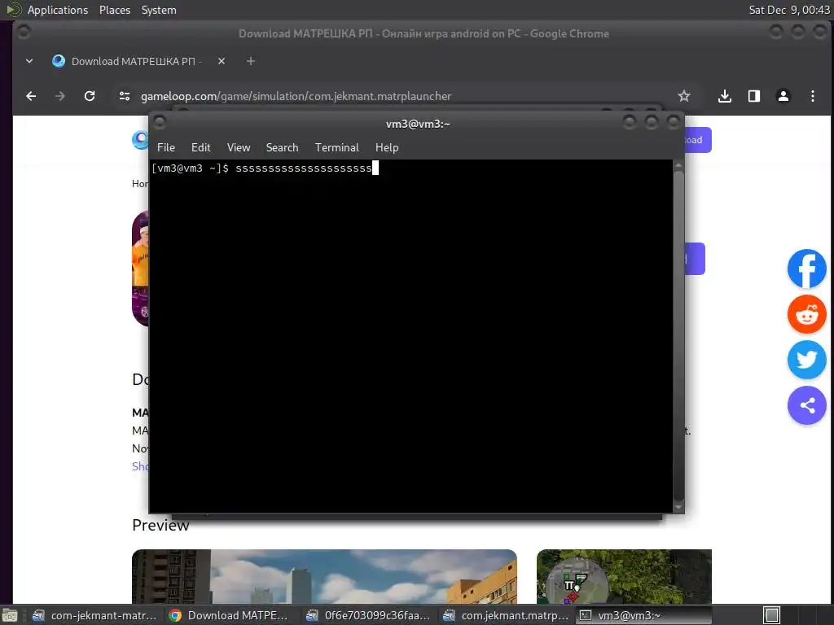Click the terminal window menu button
The image size is (834, 625).
160,124
